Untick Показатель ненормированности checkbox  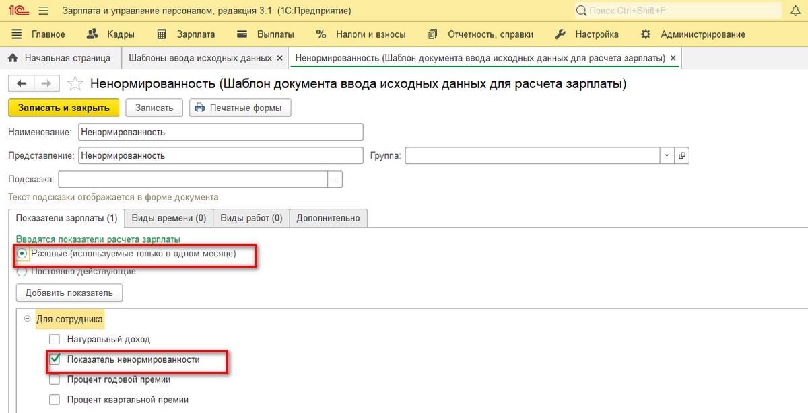[x=55, y=359]
